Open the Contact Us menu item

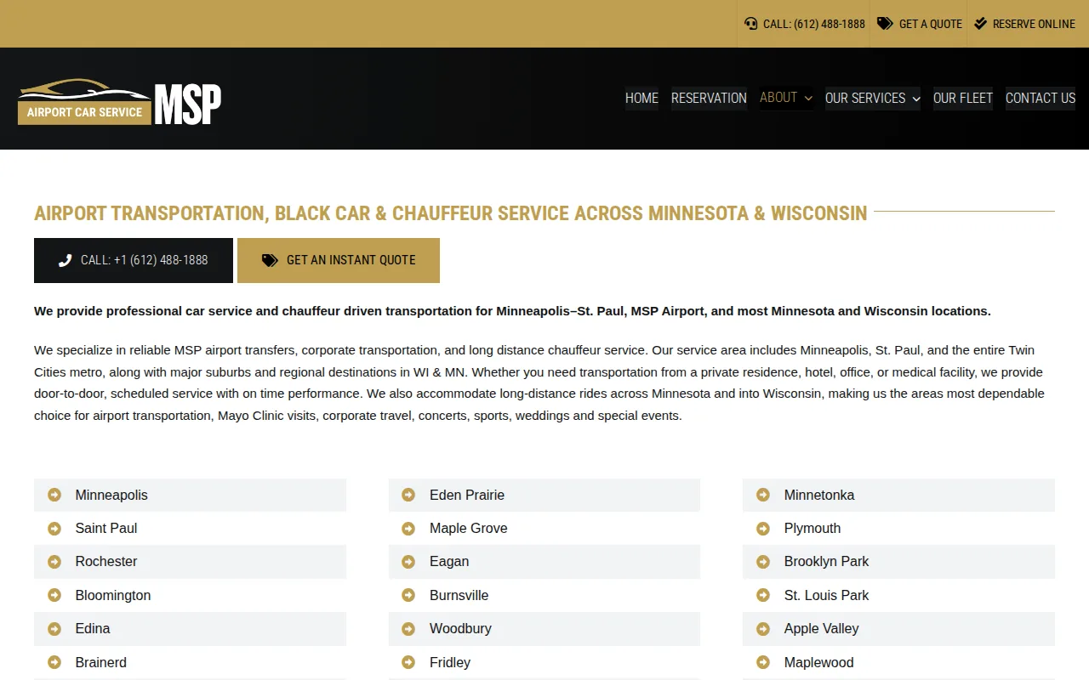click(x=1041, y=99)
